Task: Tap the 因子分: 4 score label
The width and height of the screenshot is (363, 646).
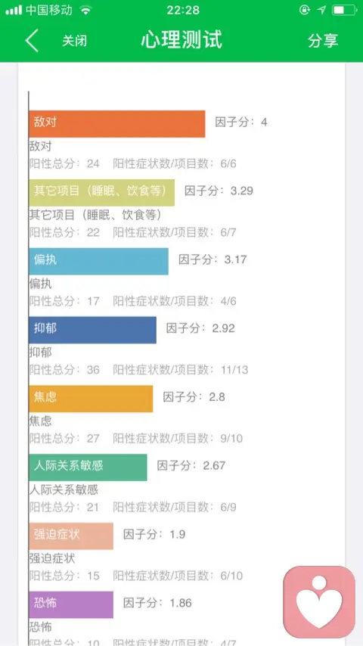Action: 241,123
